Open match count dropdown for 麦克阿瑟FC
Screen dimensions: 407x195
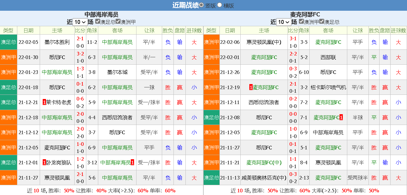tap(284, 22)
